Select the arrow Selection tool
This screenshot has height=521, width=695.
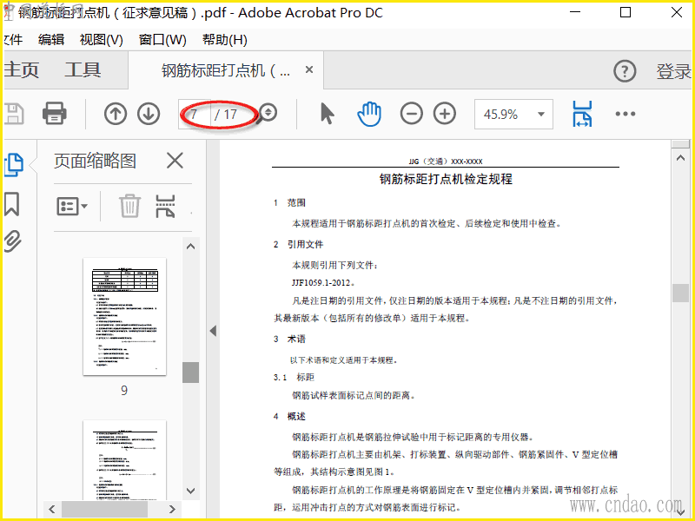pos(328,114)
